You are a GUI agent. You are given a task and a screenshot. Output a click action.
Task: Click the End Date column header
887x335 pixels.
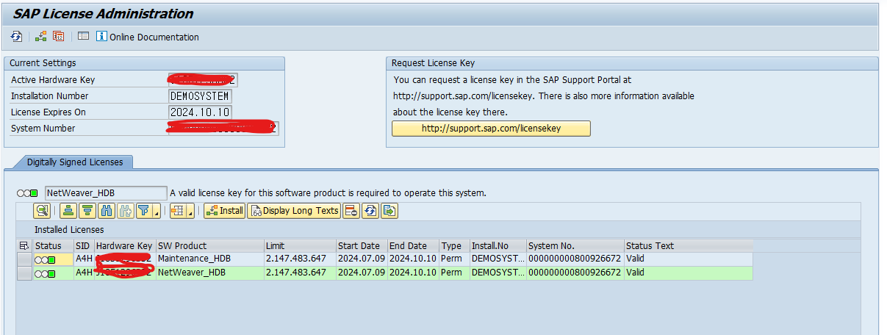(x=412, y=245)
